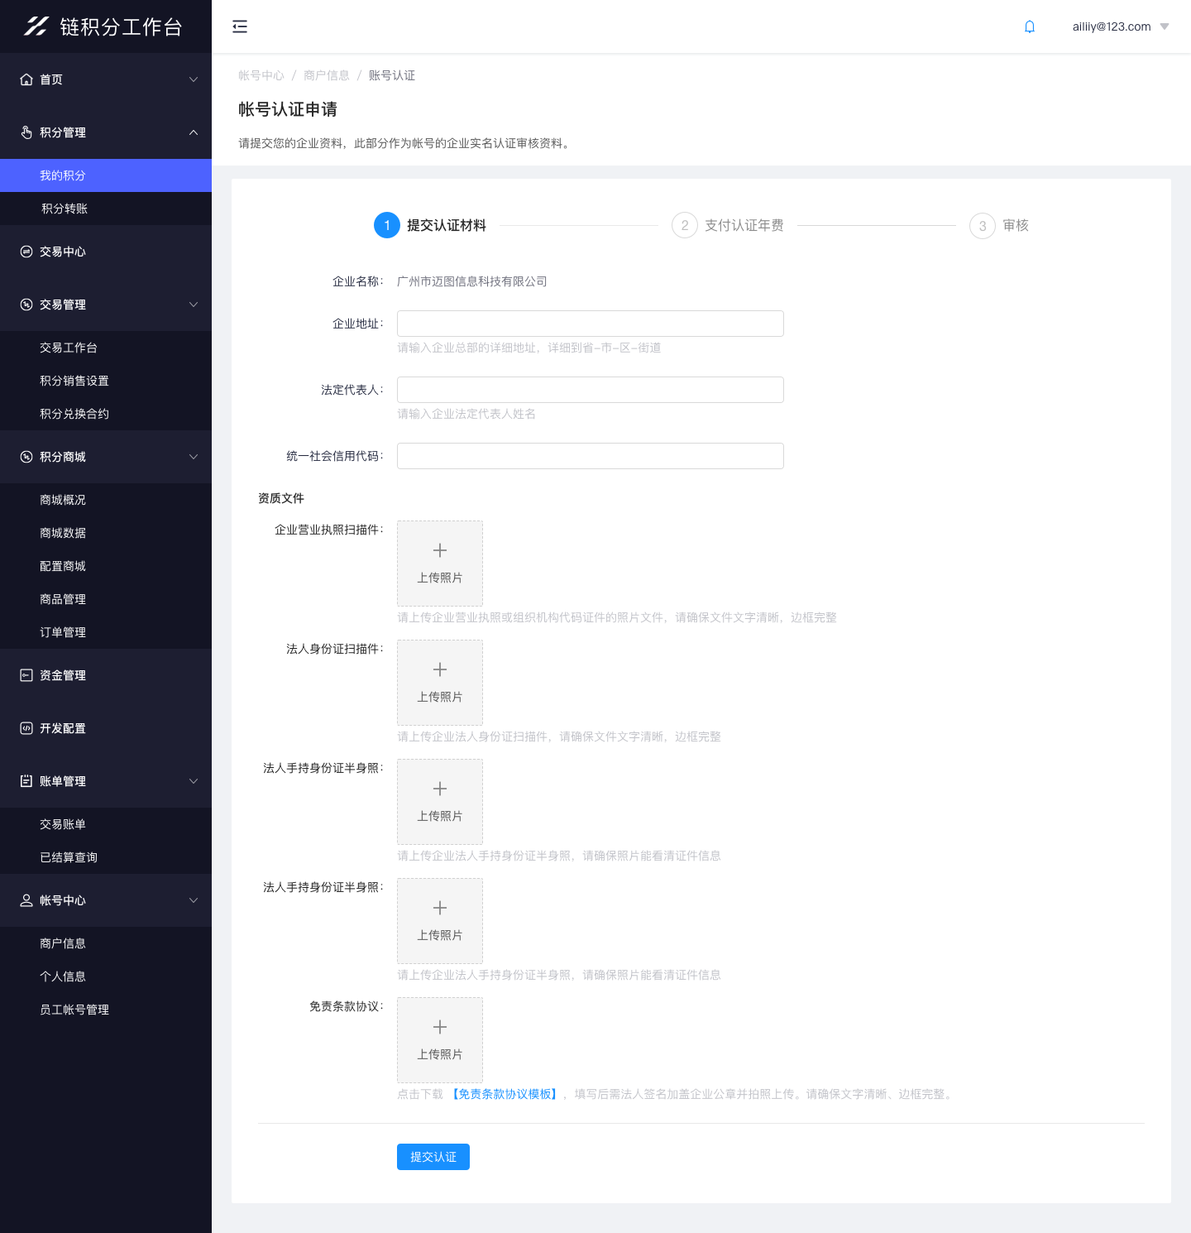Click the 账单管理 calendar icon
Viewport: 1191px width, 1233px height.
(x=26, y=780)
